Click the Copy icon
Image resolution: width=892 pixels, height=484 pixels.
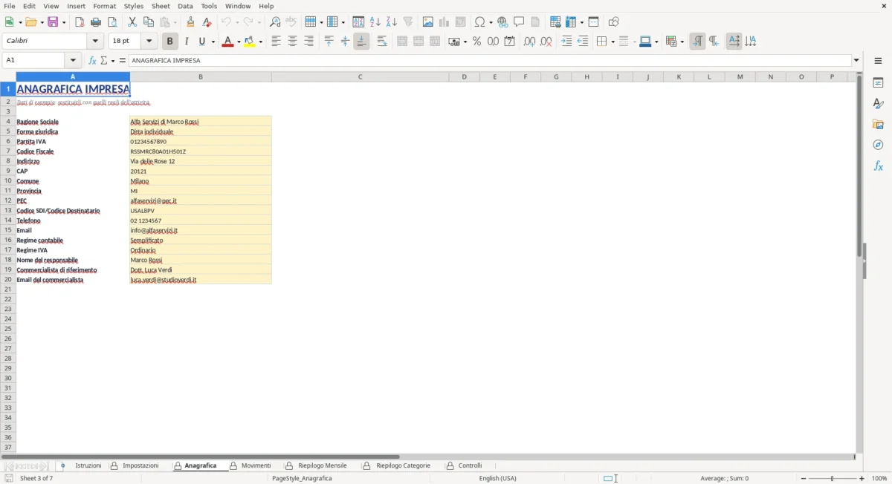[x=149, y=22]
